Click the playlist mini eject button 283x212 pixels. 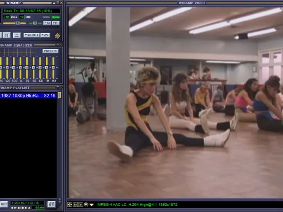click(x=29, y=208)
